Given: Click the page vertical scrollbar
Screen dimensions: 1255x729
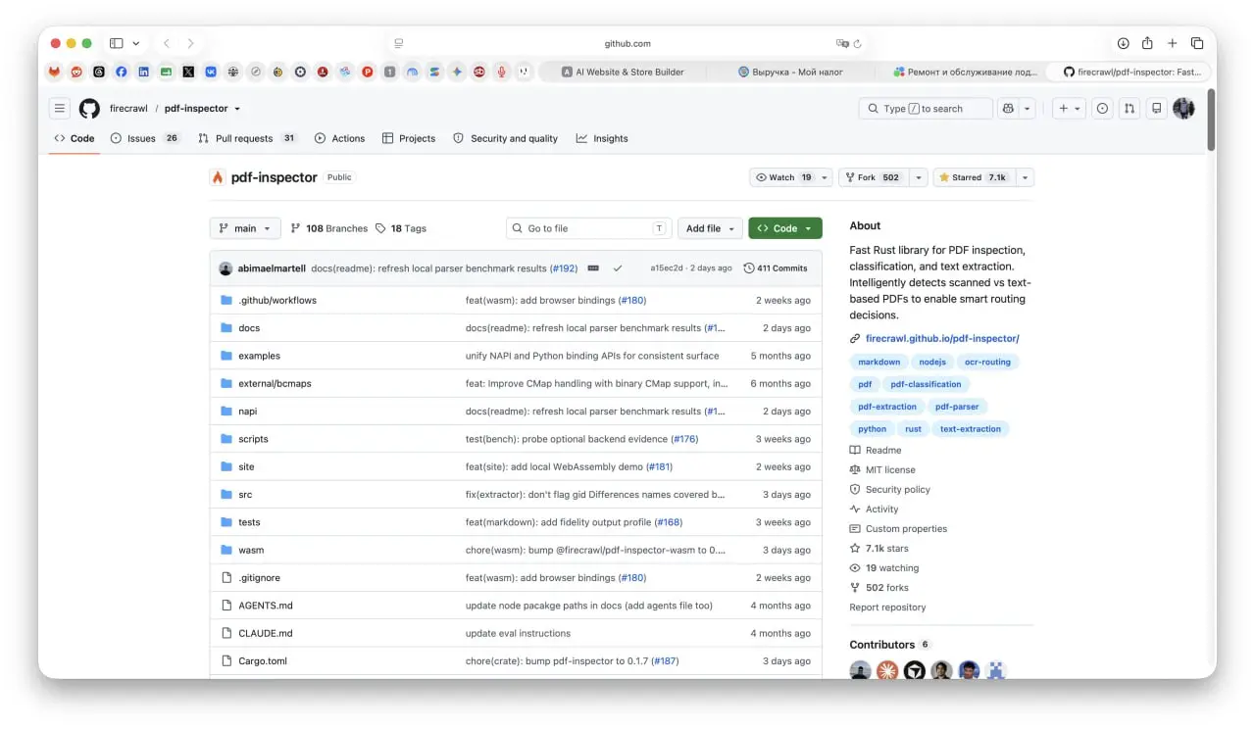Looking at the screenshot, I should click(1212, 120).
